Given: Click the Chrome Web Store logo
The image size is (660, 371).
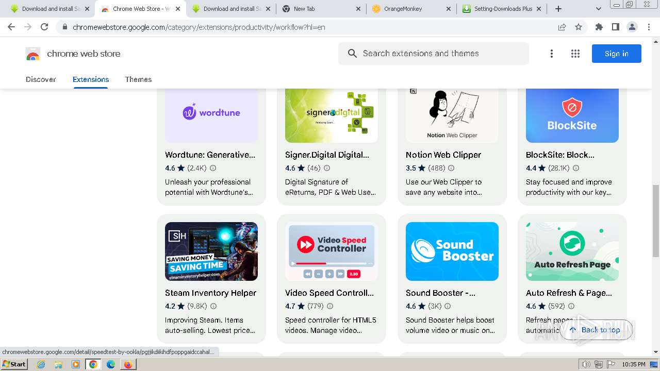Looking at the screenshot, I should tap(33, 54).
